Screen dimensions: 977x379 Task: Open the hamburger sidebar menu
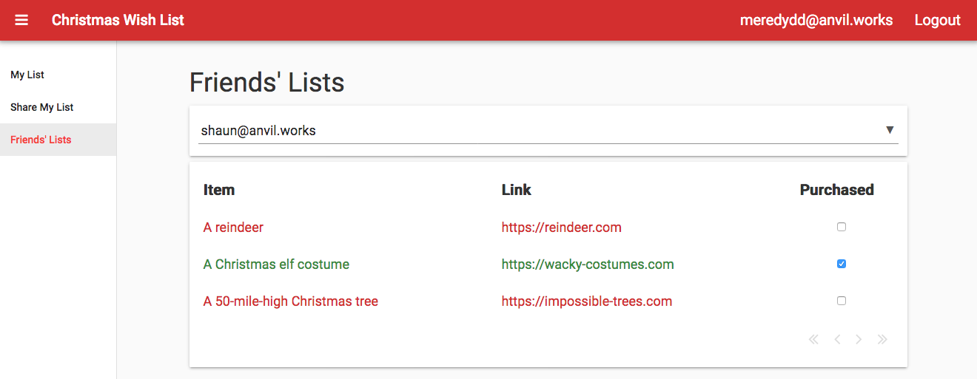point(21,20)
